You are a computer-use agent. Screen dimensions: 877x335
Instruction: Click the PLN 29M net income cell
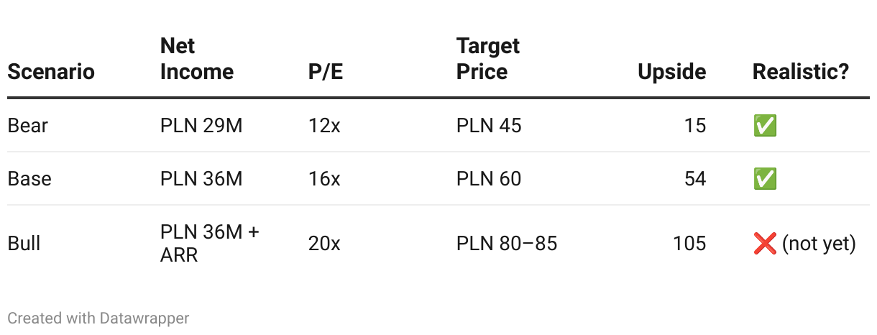[201, 126]
